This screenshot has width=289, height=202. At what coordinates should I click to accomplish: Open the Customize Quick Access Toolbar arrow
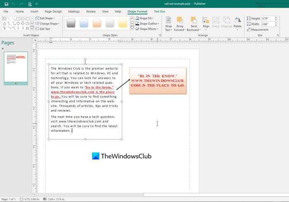tap(36, 4)
